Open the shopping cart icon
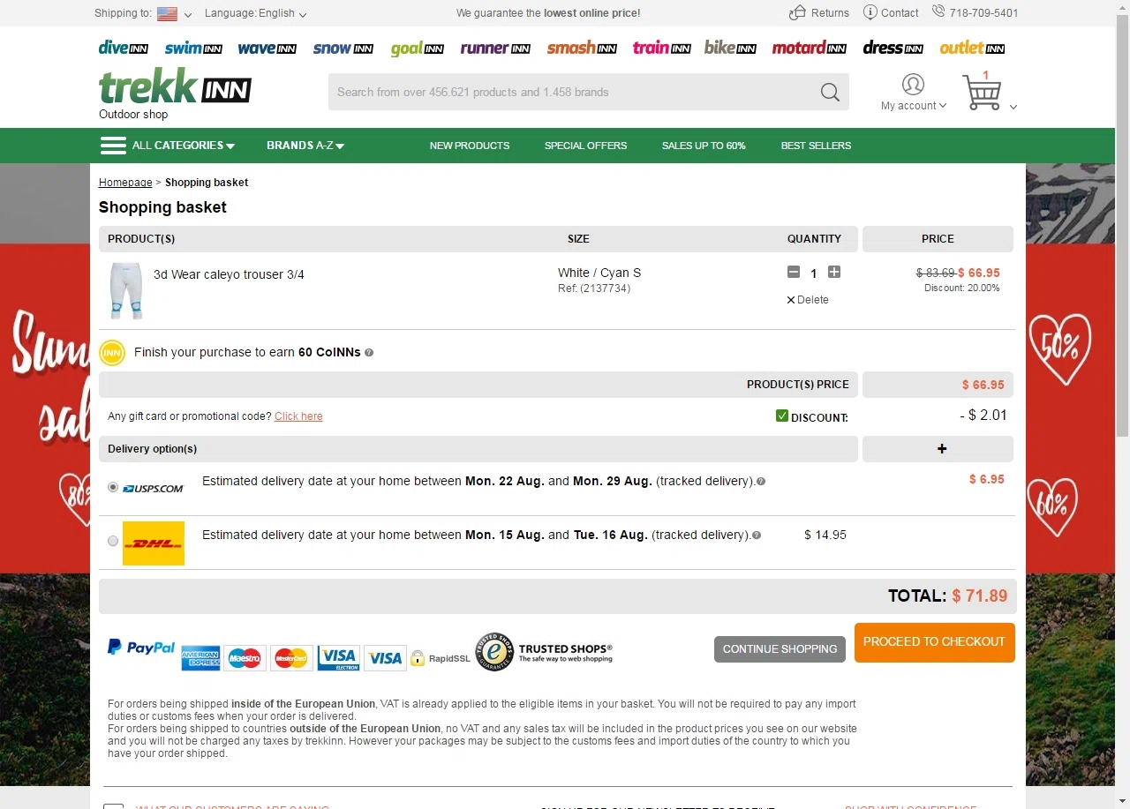This screenshot has width=1130, height=809. pos(982,92)
